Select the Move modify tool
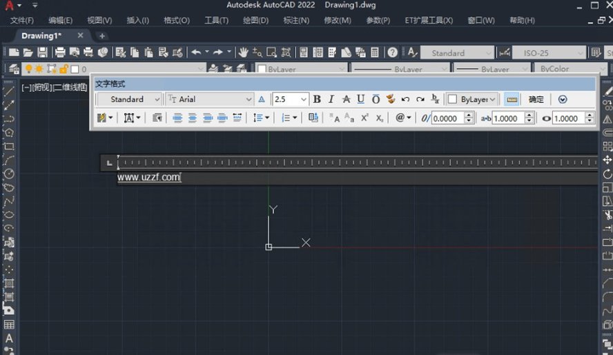 coord(607,160)
